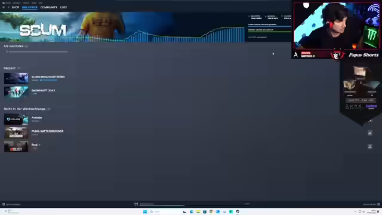382x215 pixels.
Task: Select ELDEN RING NIGHTREIGN in the planned list
Action: 48,77
